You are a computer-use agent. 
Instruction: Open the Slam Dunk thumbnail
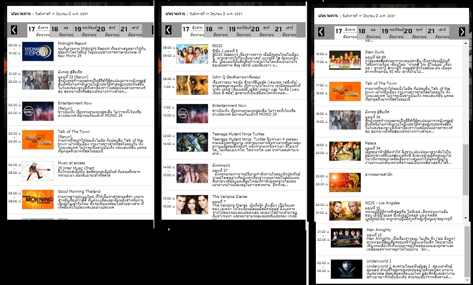pos(345,60)
